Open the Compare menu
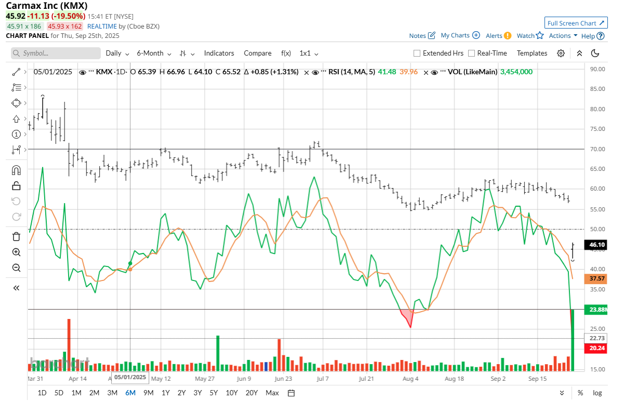Image resolution: width=624 pixels, height=401 pixels. click(258, 53)
